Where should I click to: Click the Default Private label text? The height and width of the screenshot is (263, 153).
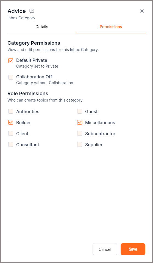(x=32, y=60)
